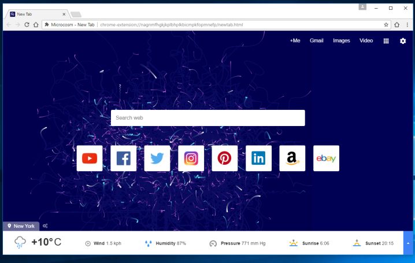Open the Images link
This screenshot has height=263, width=415.
click(x=342, y=40)
